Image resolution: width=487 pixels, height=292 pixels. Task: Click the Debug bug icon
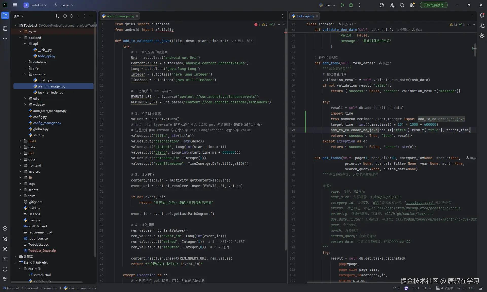(351, 5)
